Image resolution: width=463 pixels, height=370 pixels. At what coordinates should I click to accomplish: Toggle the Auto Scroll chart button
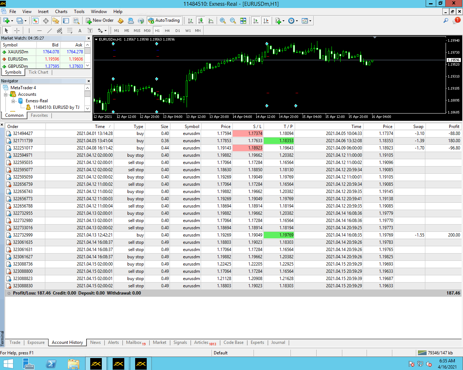(256, 21)
